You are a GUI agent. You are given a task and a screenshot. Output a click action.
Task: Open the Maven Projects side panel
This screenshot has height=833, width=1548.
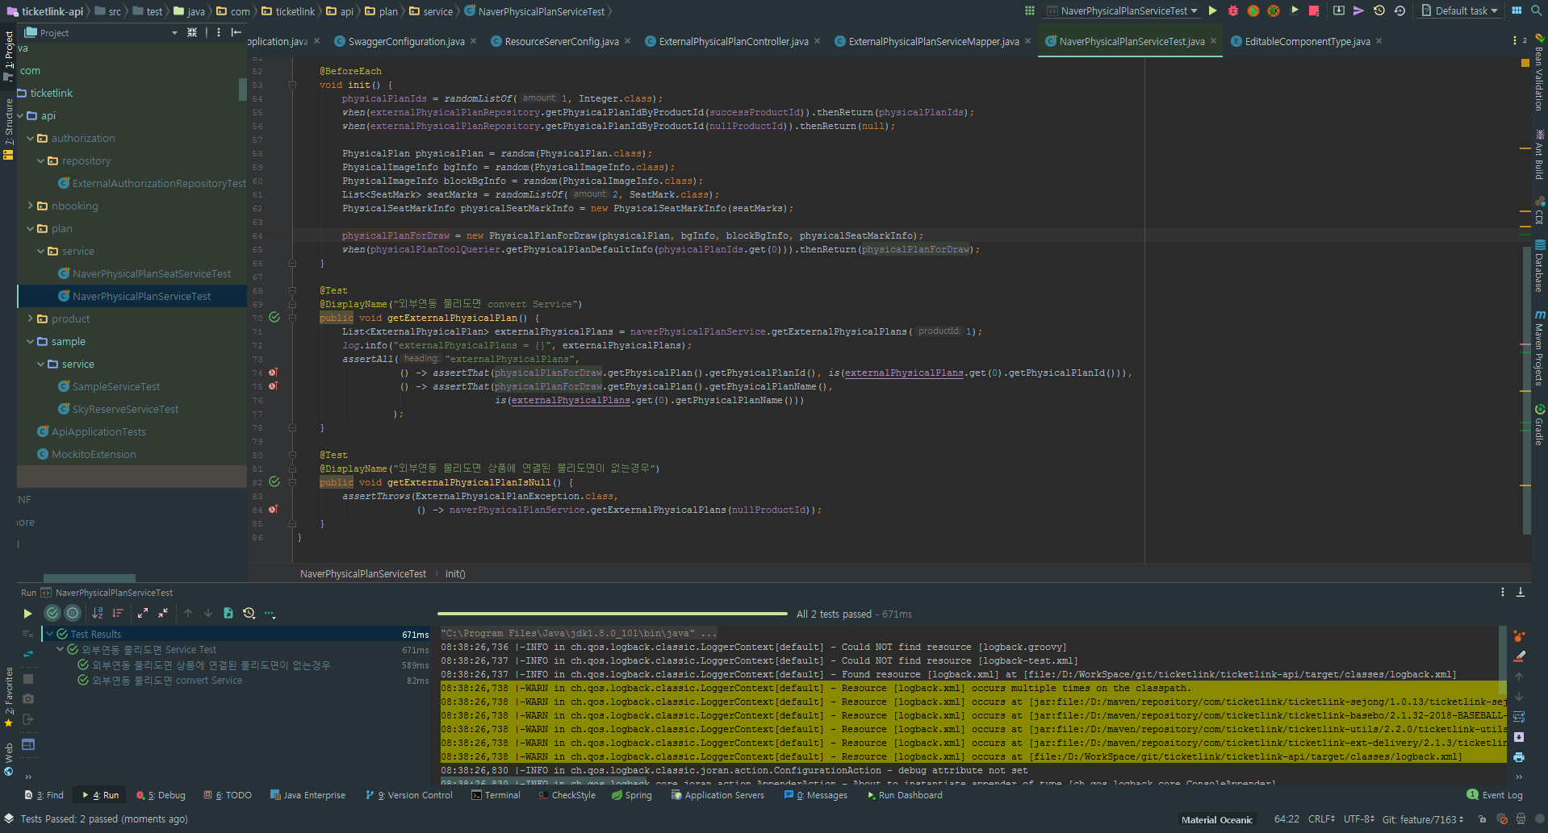tap(1539, 348)
